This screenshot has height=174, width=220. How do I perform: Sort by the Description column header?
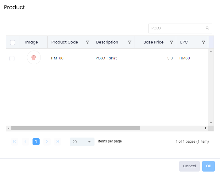[x=107, y=42]
